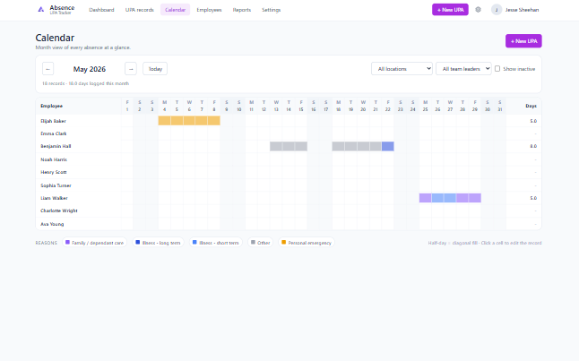Click Liam Walker's purple cell on May 25
Image resolution: width=579 pixels, height=361 pixels.
426,198
